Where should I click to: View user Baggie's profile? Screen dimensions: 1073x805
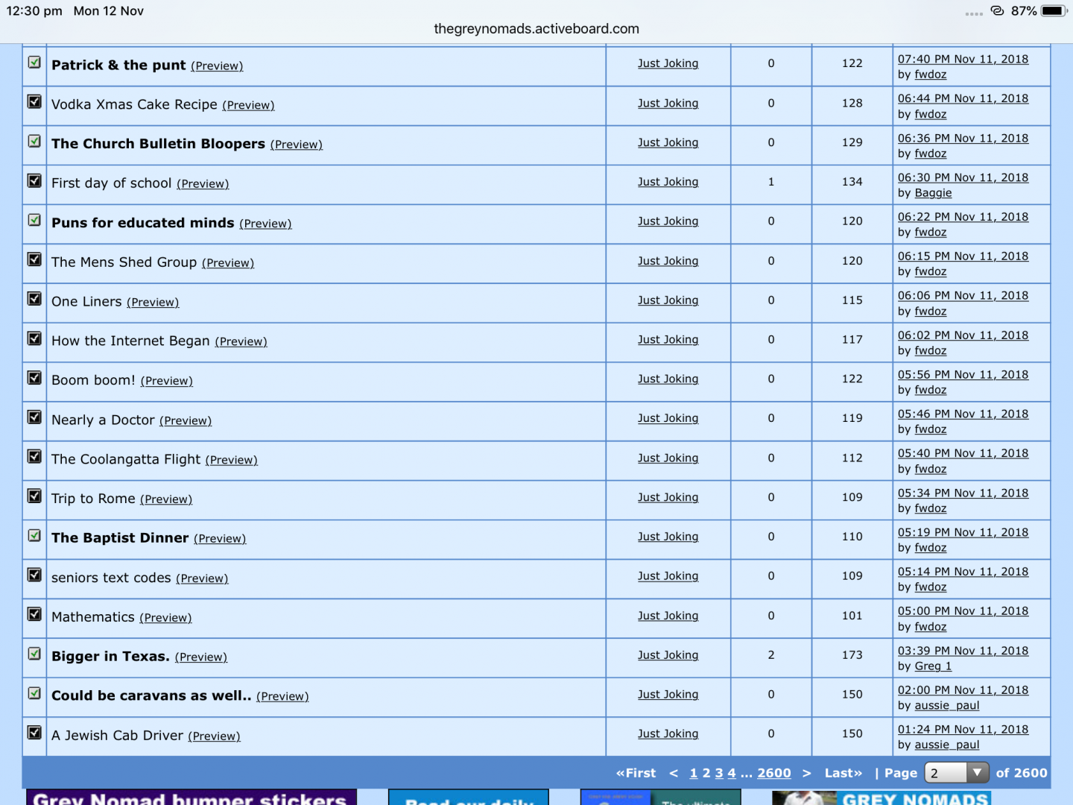[x=933, y=193]
